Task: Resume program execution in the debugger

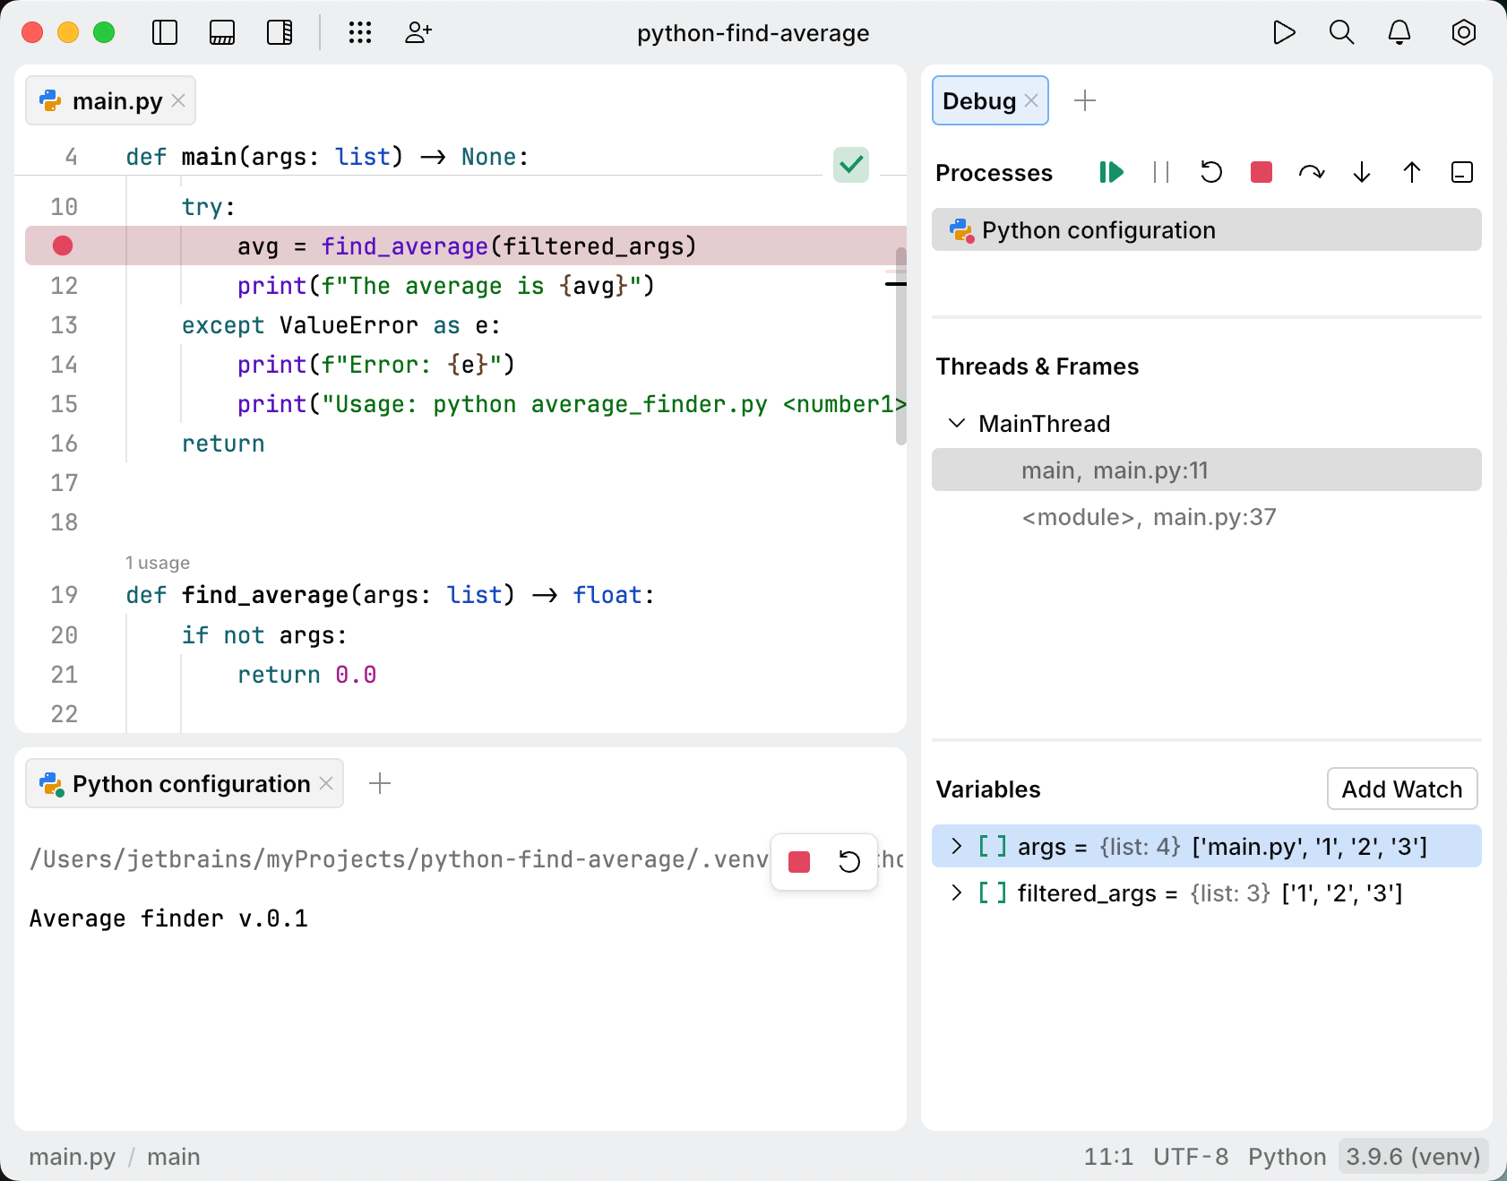Action: click(x=1111, y=173)
